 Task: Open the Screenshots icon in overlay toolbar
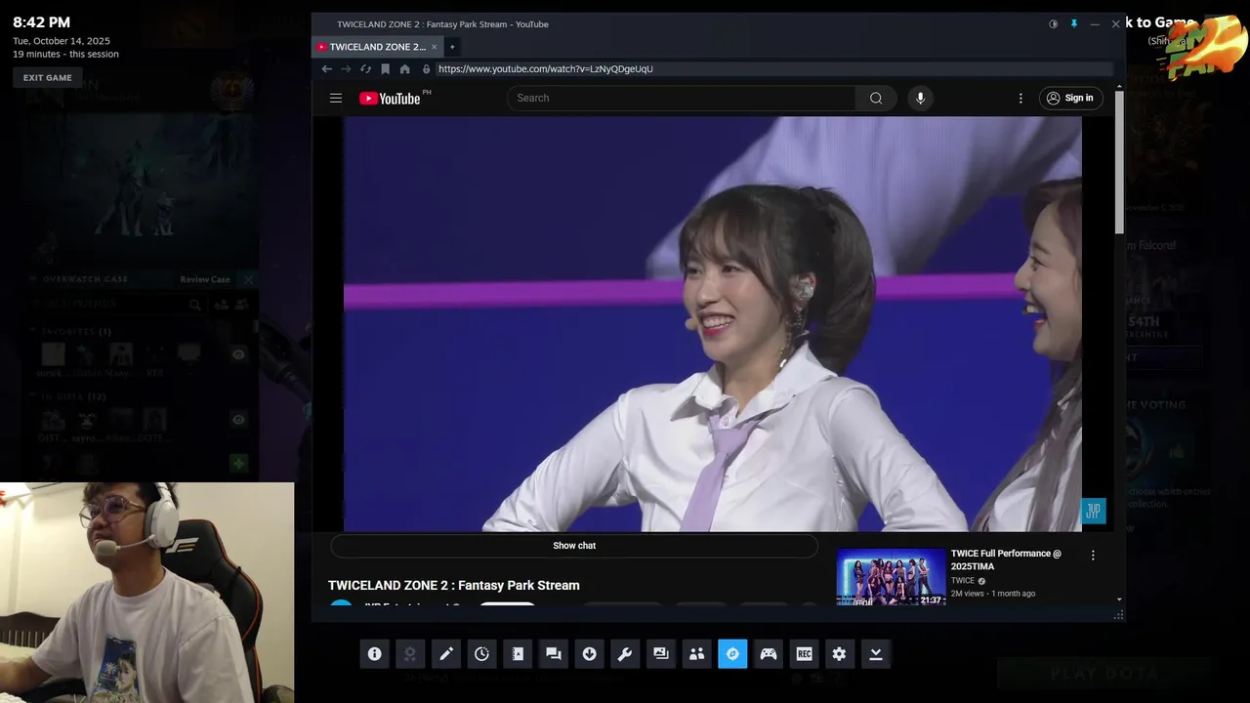pyautogui.click(x=661, y=654)
